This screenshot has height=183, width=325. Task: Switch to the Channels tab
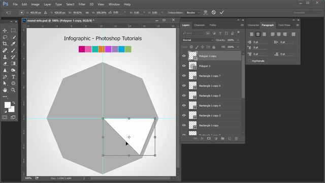coord(200,25)
